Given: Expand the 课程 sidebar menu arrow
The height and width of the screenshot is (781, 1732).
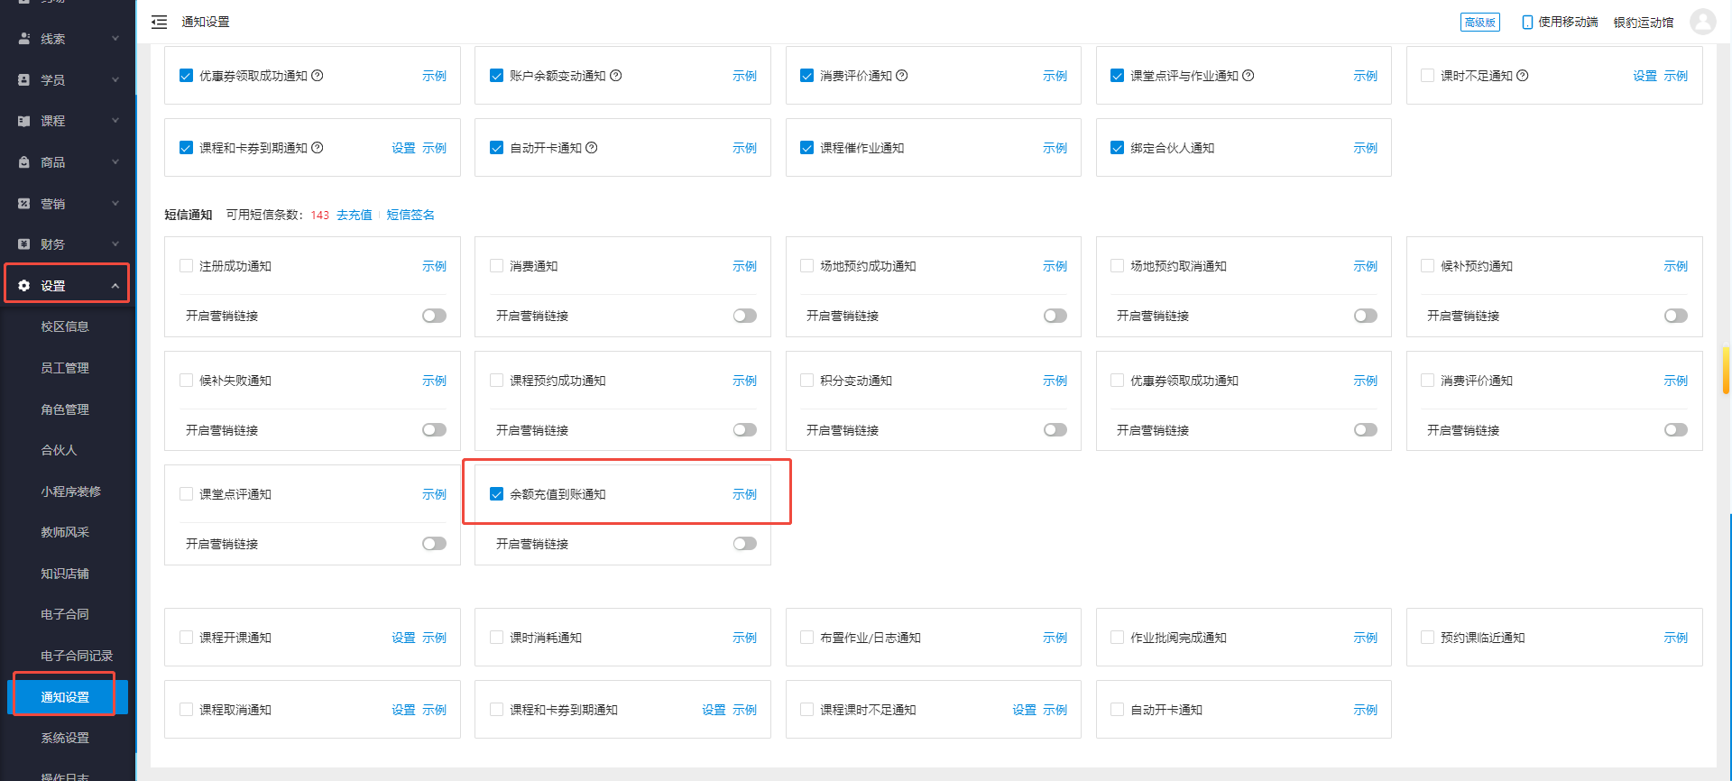Looking at the screenshot, I should pos(115,121).
